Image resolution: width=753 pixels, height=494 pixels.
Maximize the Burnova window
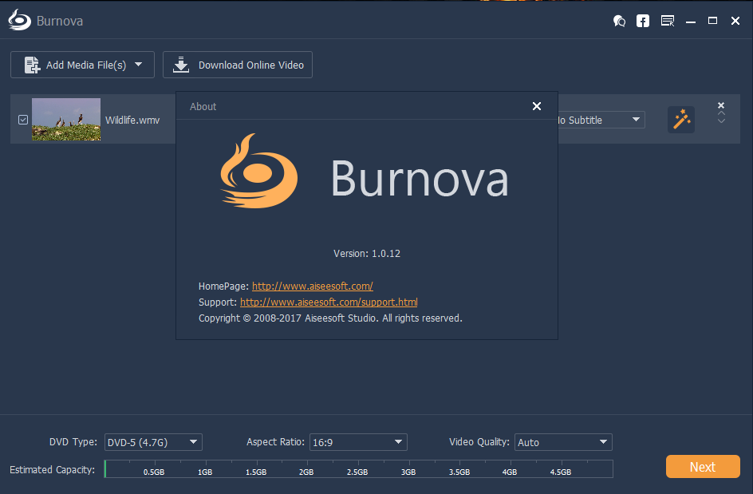(x=712, y=21)
